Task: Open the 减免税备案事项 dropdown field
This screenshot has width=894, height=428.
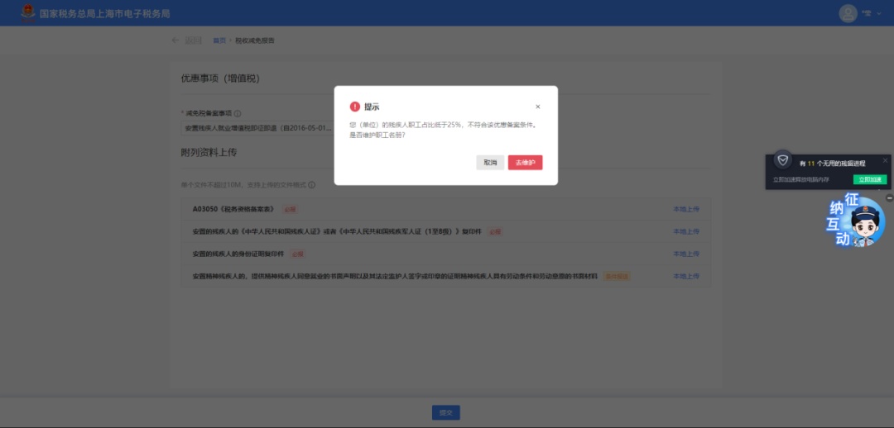Action: 257,128
